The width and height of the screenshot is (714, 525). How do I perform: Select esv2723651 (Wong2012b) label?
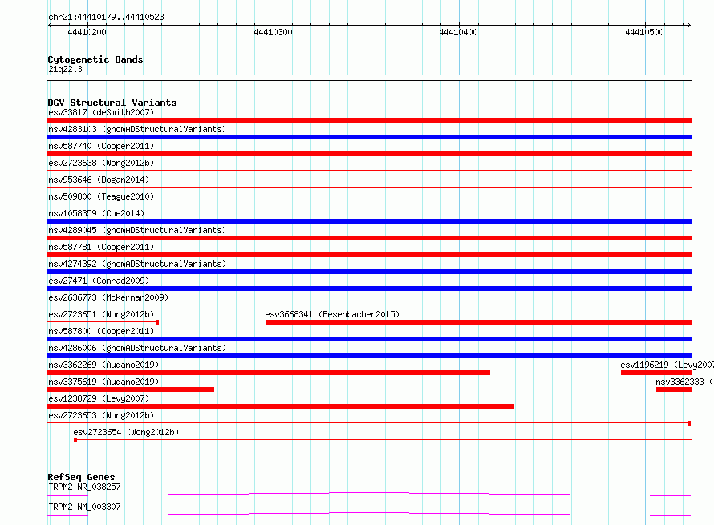[x=101, y=314]
